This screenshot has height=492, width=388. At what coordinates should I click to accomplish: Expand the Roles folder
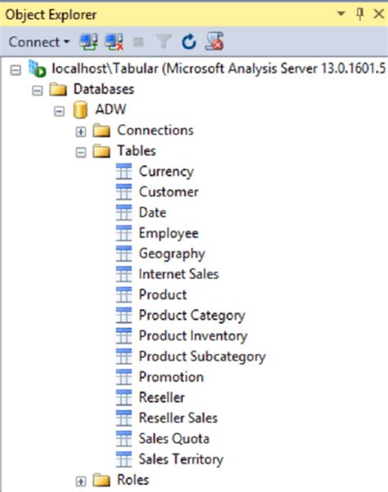coord(81,481)
